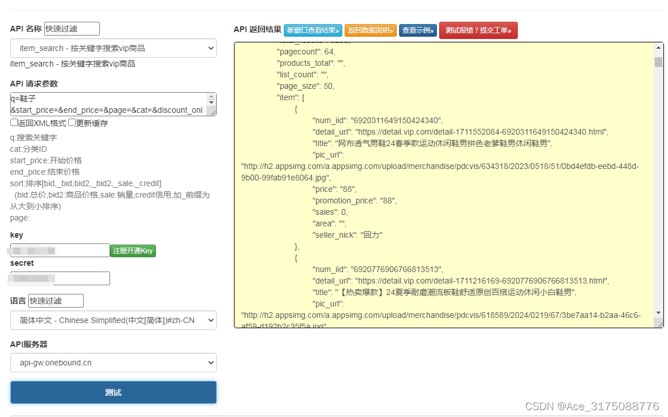Open the 简体中文 language dropdown
The width and height of the screenshot is (668, 417).
pyautogui.click(x=114, y=320)
